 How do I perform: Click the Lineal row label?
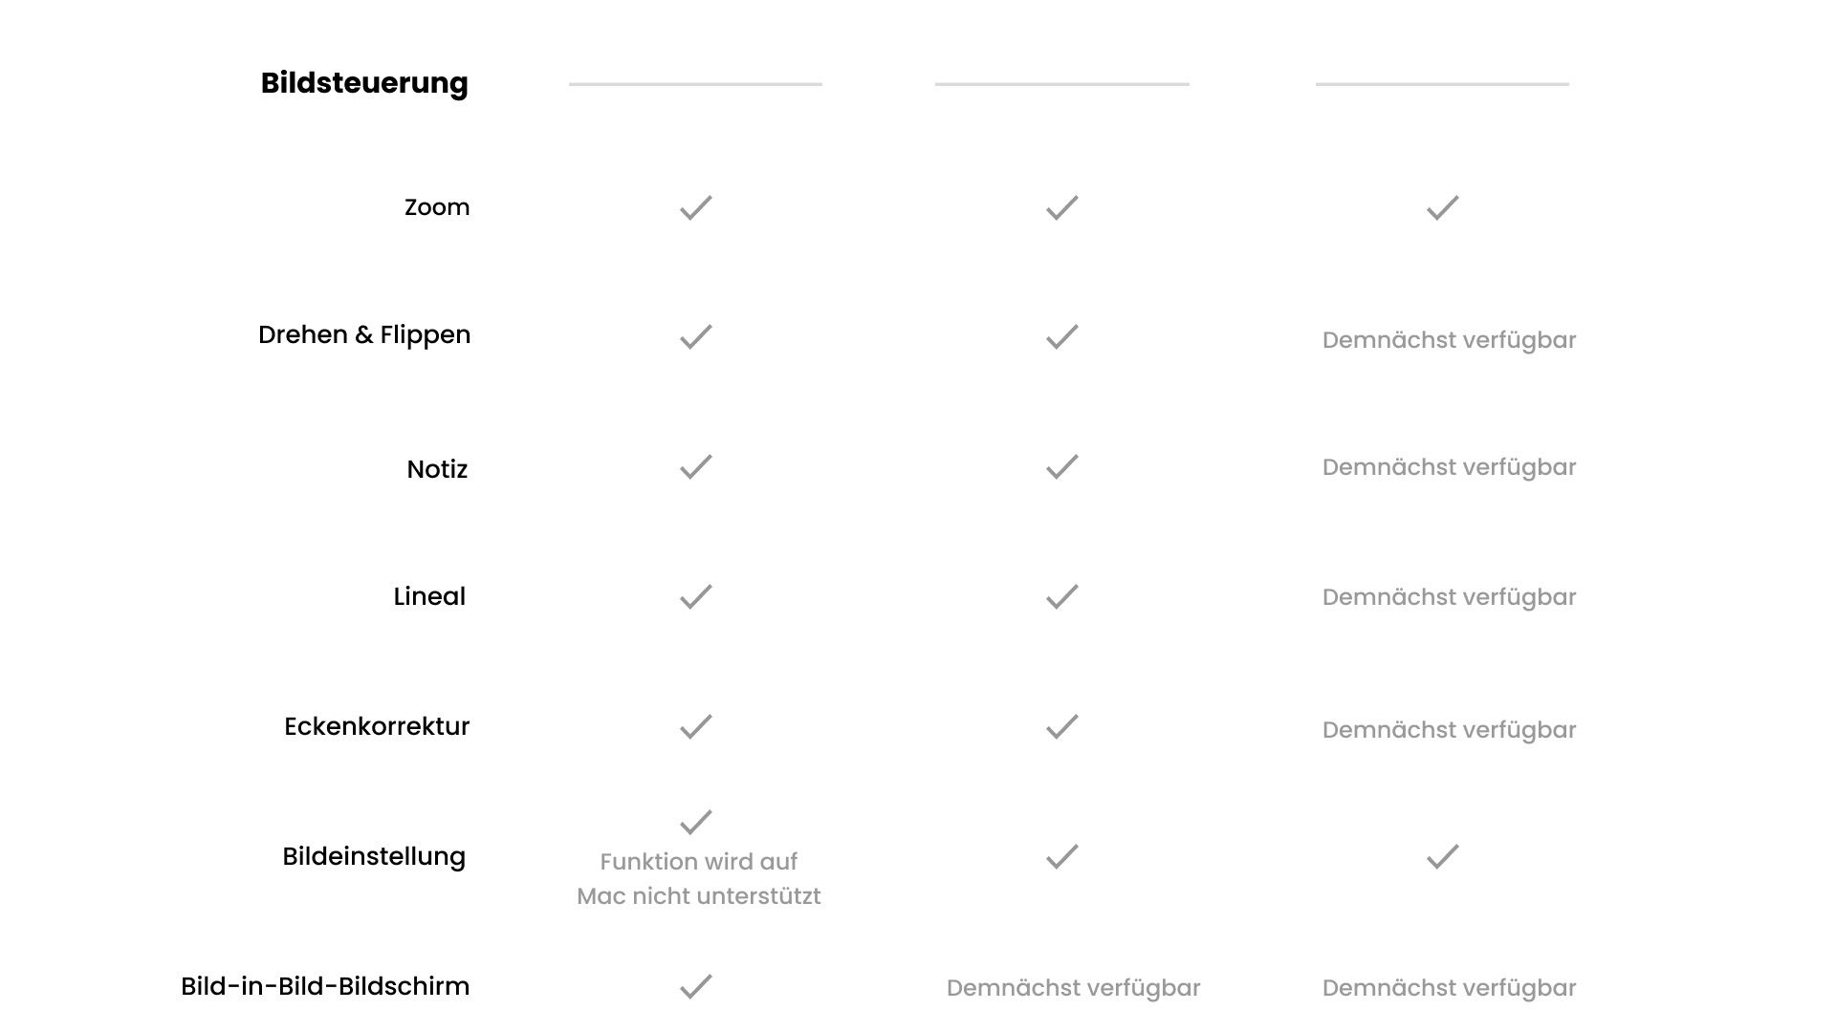tap(429, 596)
